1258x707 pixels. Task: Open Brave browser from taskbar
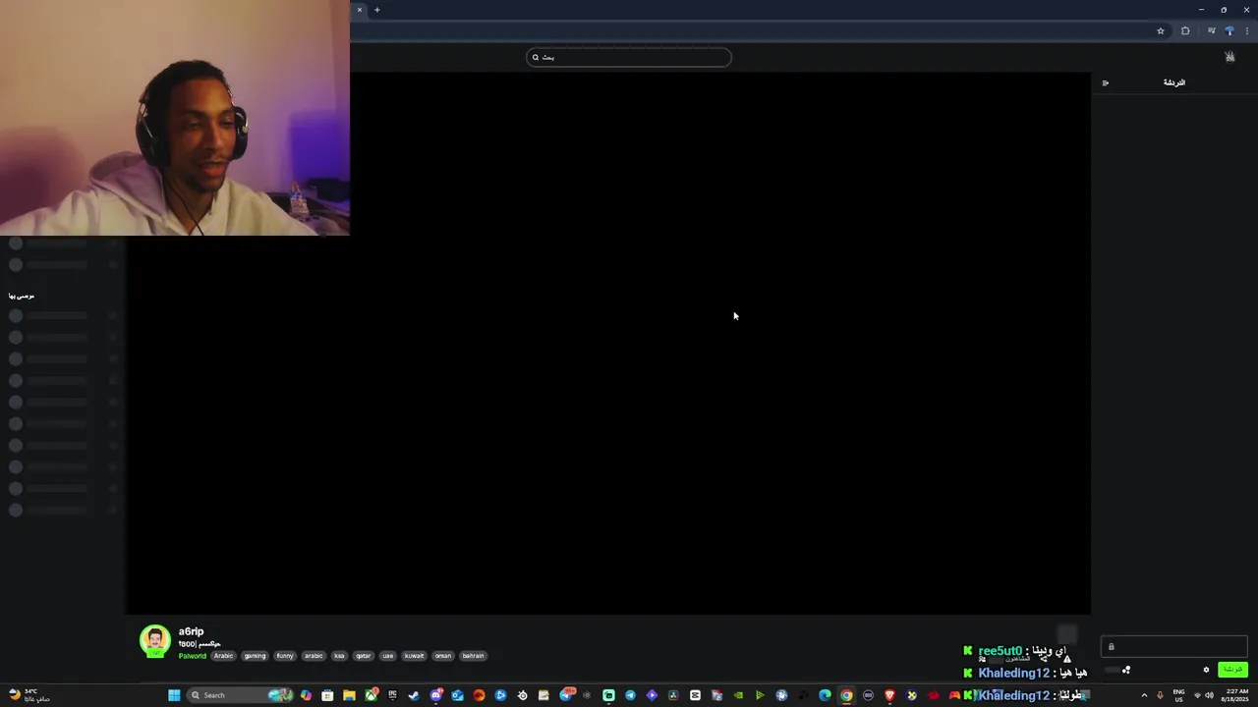coord(890,695)
